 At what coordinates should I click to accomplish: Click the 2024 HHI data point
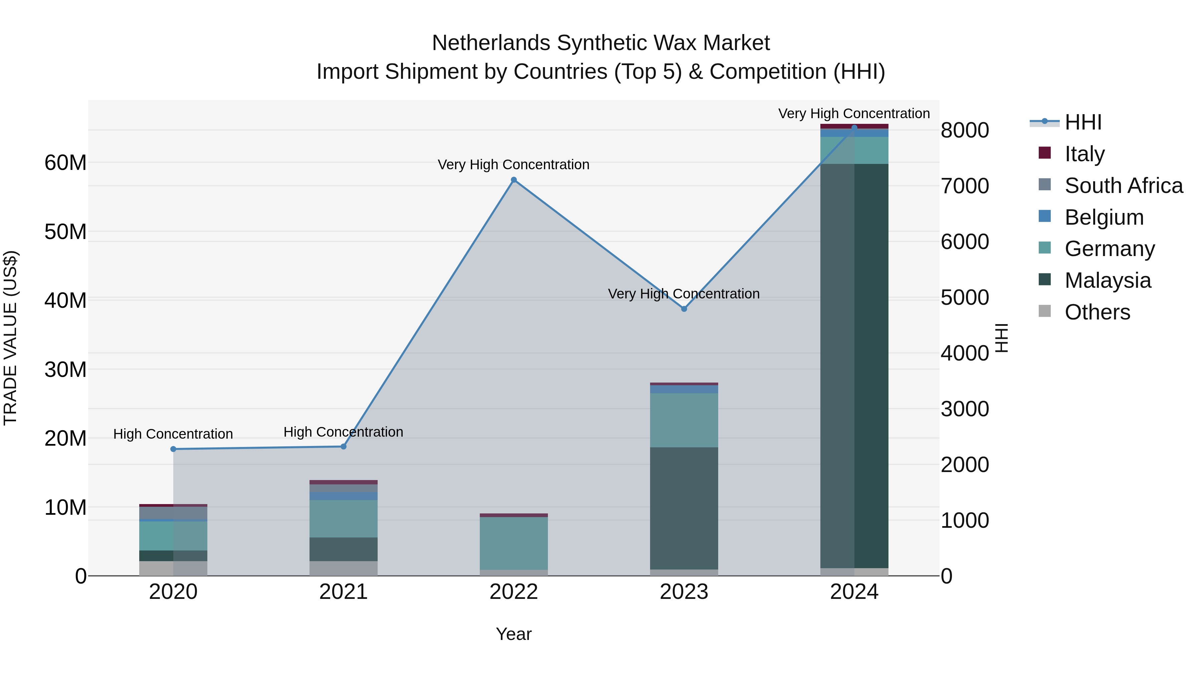pos(854,128)
